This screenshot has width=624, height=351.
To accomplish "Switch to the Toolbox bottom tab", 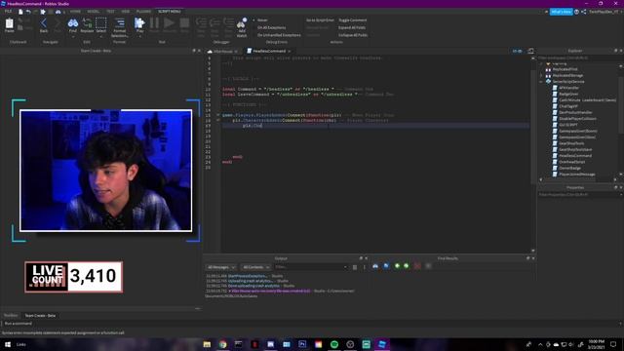I will (11, 316).
